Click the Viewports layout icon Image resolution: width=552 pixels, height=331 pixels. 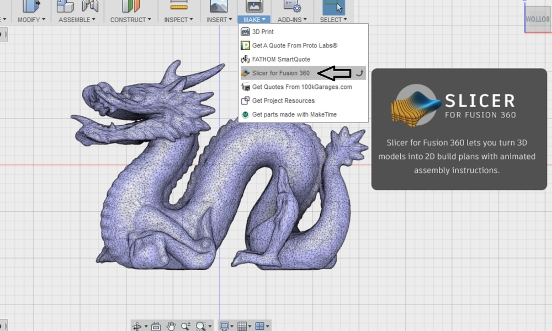pyautogui.click(x=259, y=326)
